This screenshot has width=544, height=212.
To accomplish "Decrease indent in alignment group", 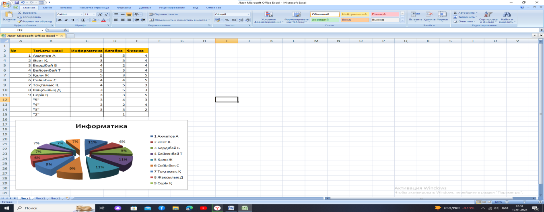I will pos(136,20).
